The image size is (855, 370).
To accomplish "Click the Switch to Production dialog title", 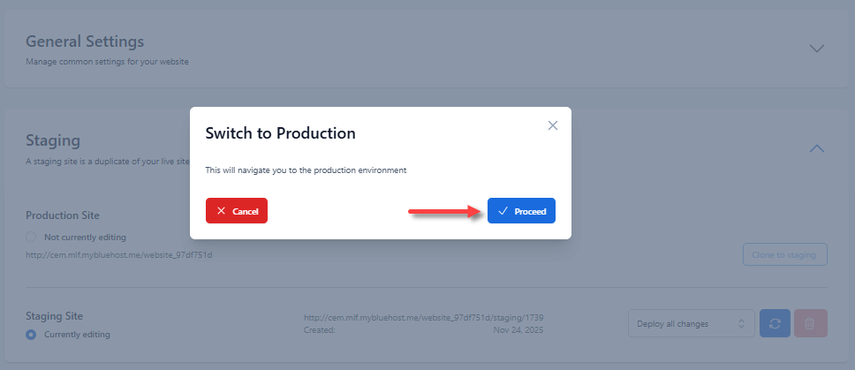I will [280, 133].
